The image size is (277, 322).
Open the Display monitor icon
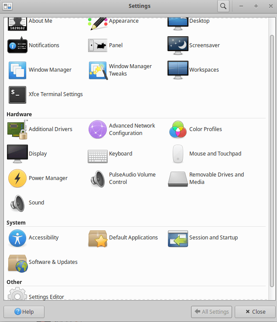pyautogui.click(x=17, y=154)
